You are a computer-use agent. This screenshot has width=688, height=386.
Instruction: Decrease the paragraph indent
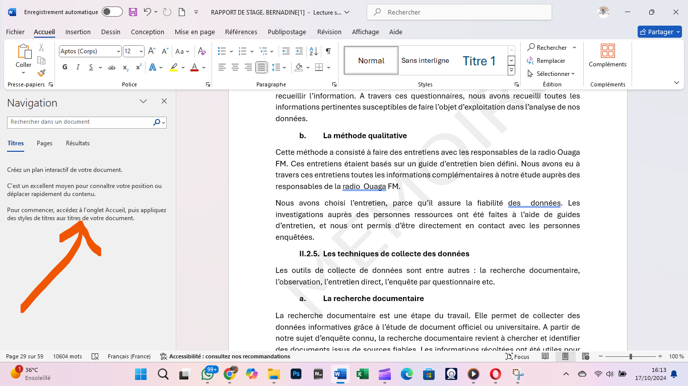click(x=286, y=51)
